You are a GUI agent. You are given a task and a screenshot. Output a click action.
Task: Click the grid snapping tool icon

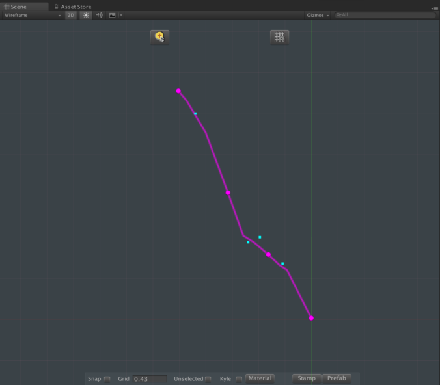tap(279, 37)
